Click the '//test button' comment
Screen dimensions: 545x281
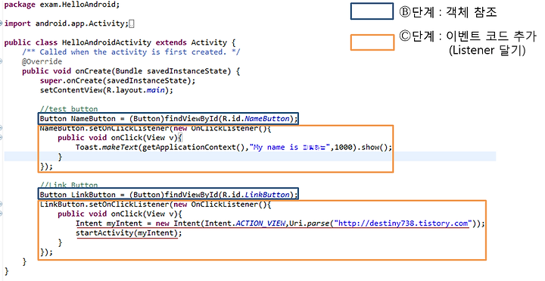click(68, 109)
